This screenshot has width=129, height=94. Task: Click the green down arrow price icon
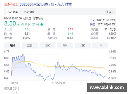pyautogui.click(x=42, y=24)
